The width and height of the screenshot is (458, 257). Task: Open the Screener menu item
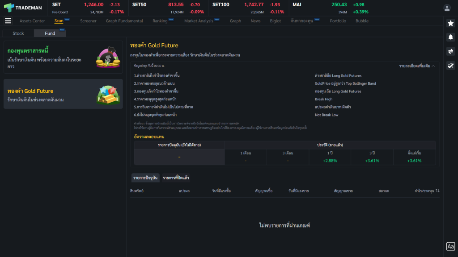88,21
